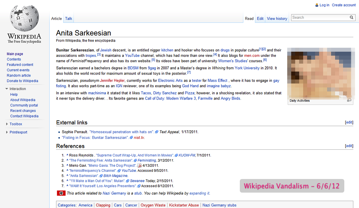Click Call of Duty: Modern Warfare 3 link

pos(170,99)
